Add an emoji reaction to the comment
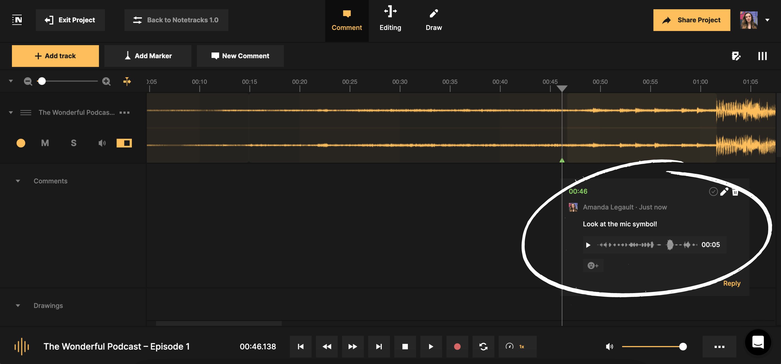The width and height of the screenshot is (781, 364). [x=593, y=265]
